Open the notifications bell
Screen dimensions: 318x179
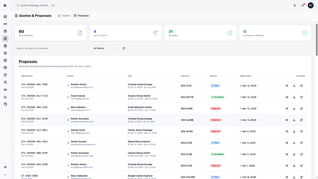pos(303,5)
